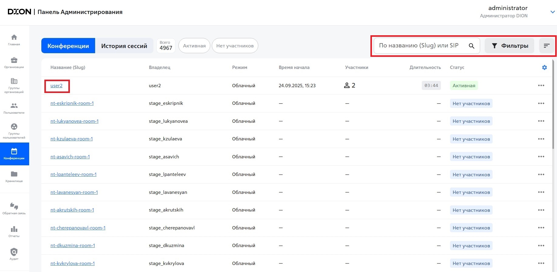Toggle the Нет участников filter chip
This screenshot has height=272, width=557.
click(x=235, y=46)
